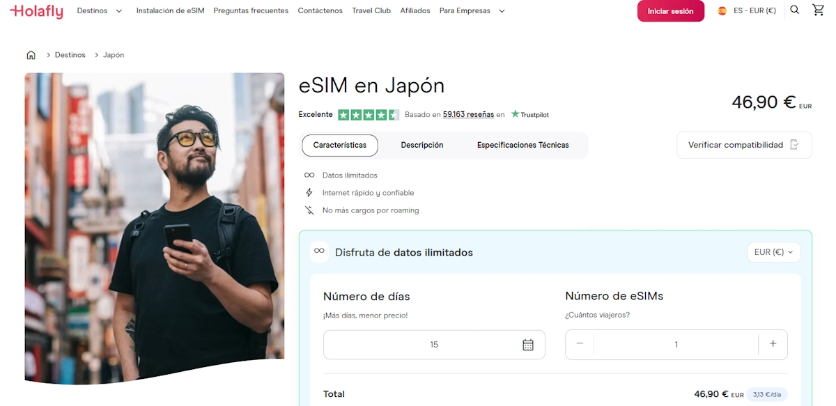Click the infinity icon beside Datos ilimitados
The width and height of the screenshot is (836, 406).
tap(309, 175)
